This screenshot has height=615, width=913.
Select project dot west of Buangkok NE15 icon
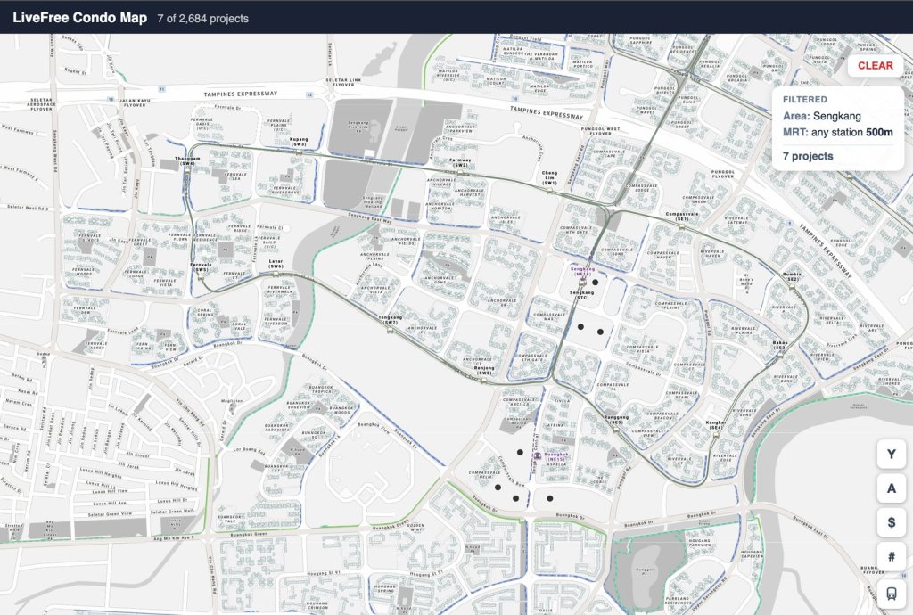[x=520, y=452]
